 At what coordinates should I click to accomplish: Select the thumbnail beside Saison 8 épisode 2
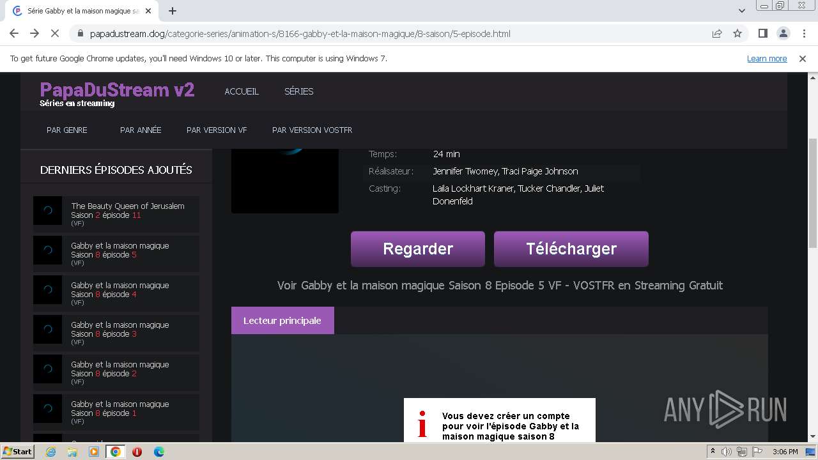click(48, 369)
